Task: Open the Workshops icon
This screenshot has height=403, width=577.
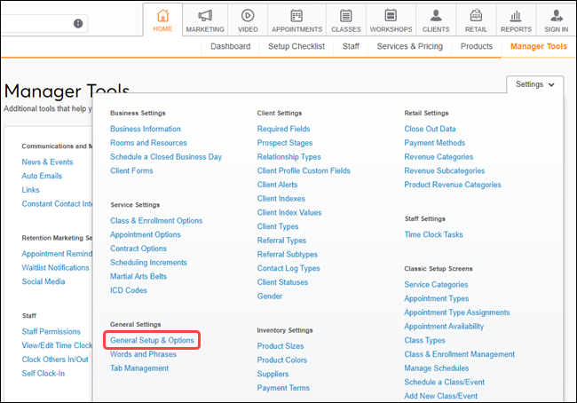Action: click(x=390, y=16)
